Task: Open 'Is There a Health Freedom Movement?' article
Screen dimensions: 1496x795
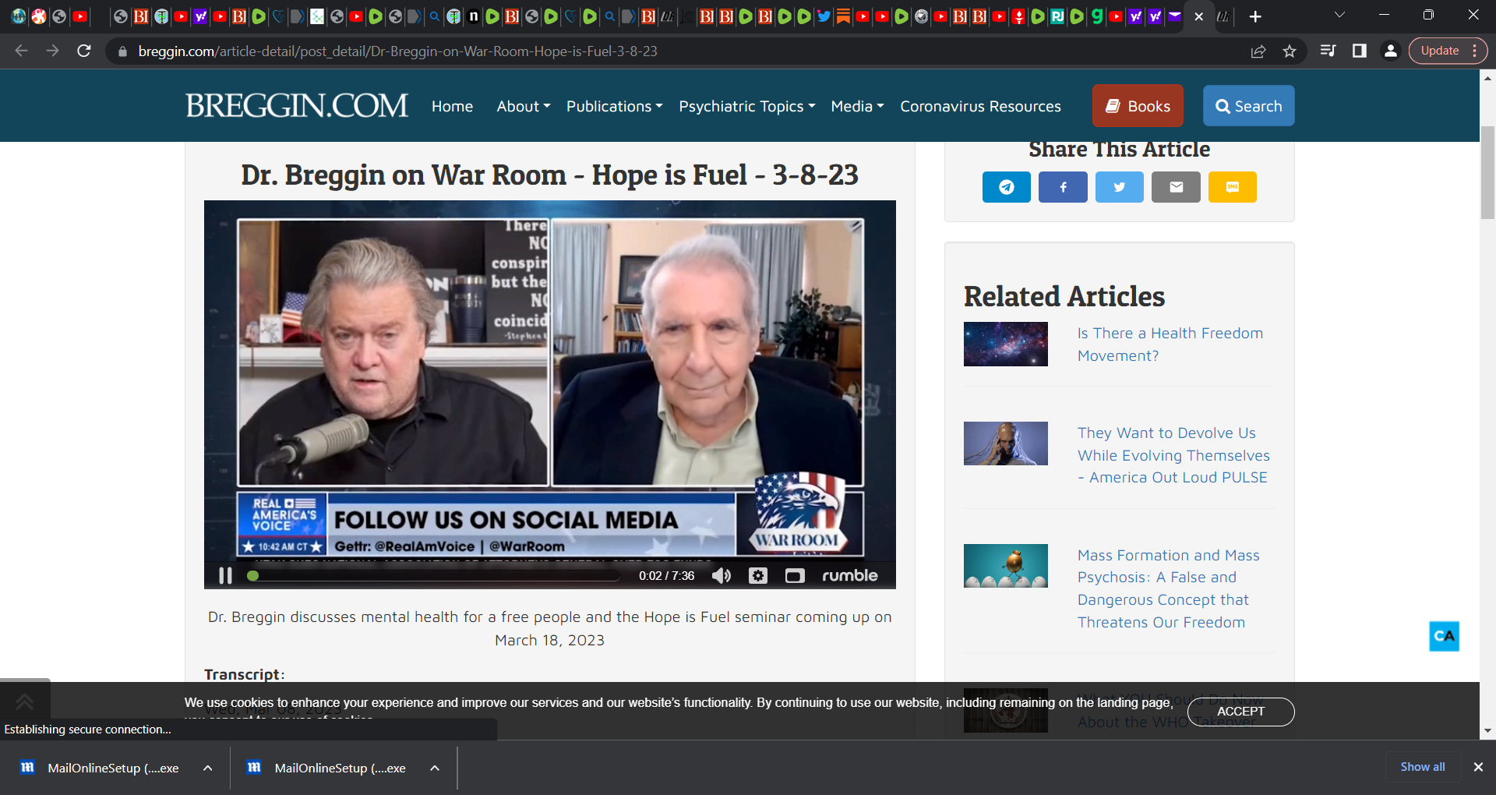Action: click(1170, 344)
